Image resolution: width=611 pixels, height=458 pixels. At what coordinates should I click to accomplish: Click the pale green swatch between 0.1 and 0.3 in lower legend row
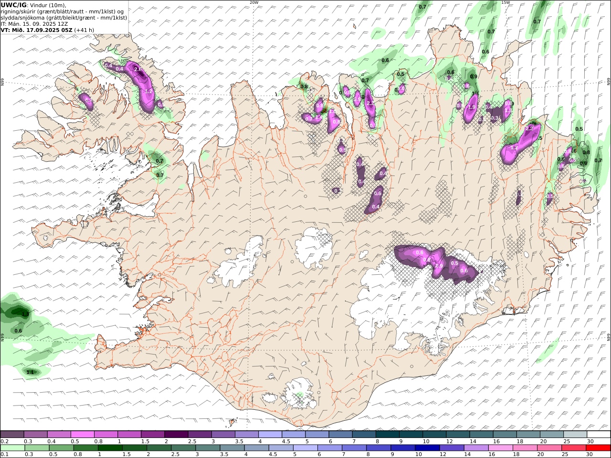pyautogui.click(x=12, y=448)
